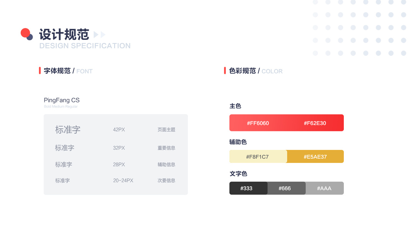The width and height of the screenshot is (409, 230).
Task: Click the PingFang CS font name
Action: [x=62, y=100]
